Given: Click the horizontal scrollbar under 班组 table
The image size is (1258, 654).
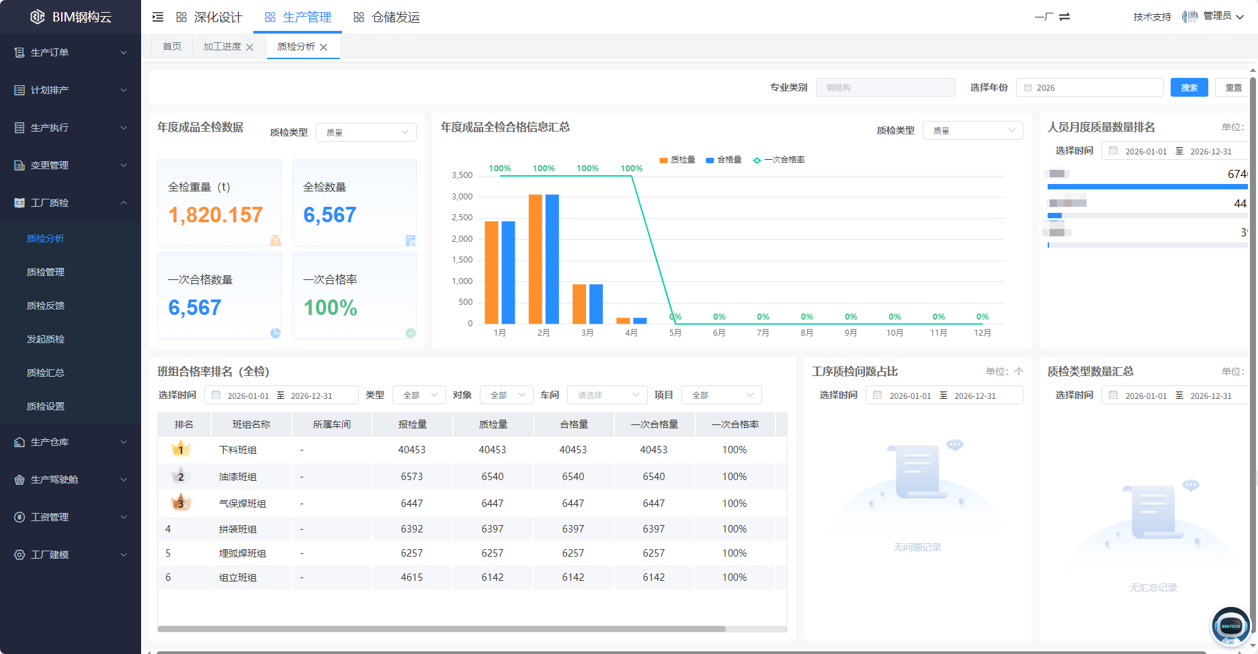Looking at the screenshot, I should click(442, 629).
